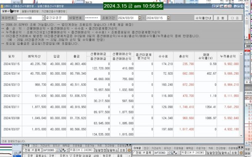Open the start date calendar picker icon

pos(140,18)
